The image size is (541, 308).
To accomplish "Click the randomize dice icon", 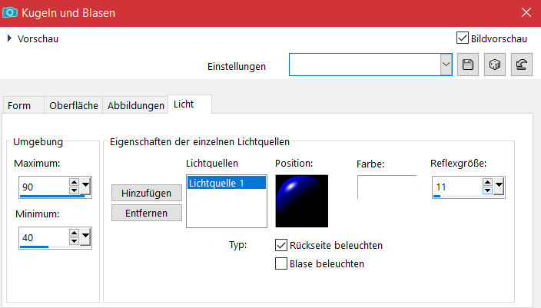I will 495,65.
